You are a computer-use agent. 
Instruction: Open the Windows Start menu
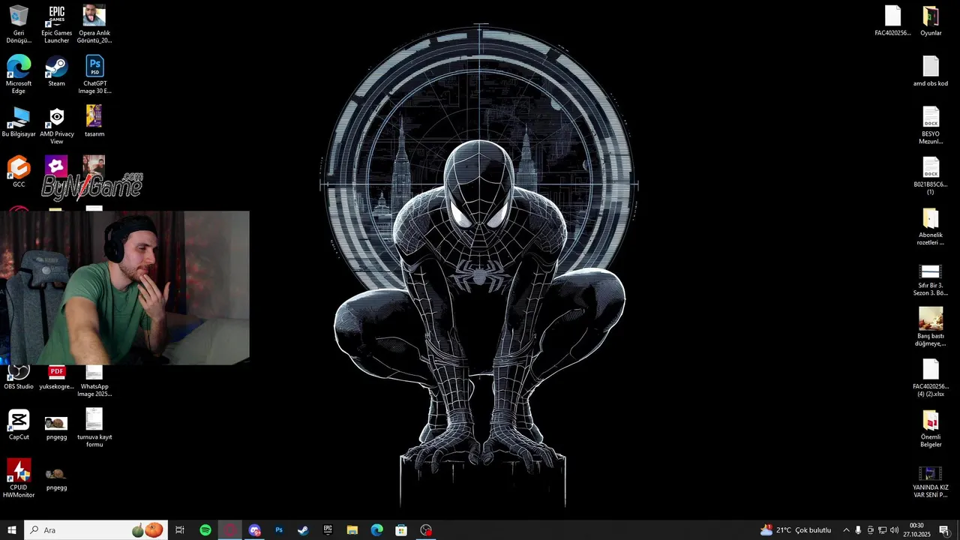tap(12, 530)
